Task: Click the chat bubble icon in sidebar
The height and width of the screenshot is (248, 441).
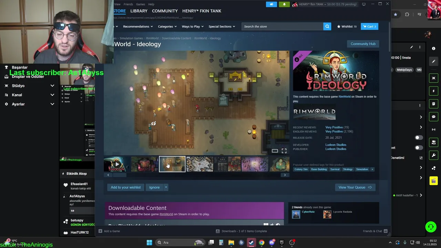Action: coord(434,117)
